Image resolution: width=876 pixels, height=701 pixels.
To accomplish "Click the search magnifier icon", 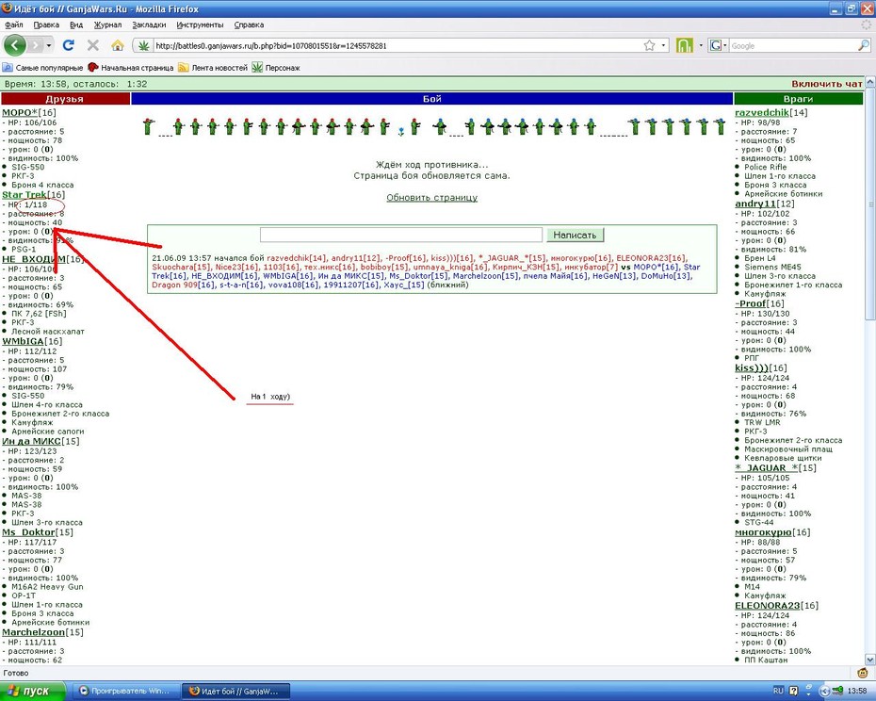I will point(864,46).
